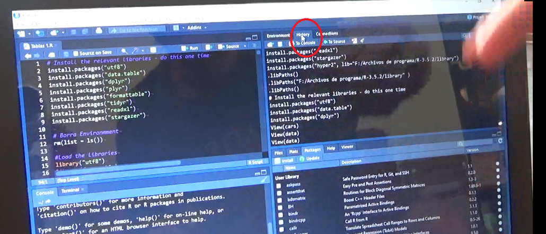This screenshot has height=234, width=546.
Task: Open the R Script file type selector
Action: (x=256, y=162)
